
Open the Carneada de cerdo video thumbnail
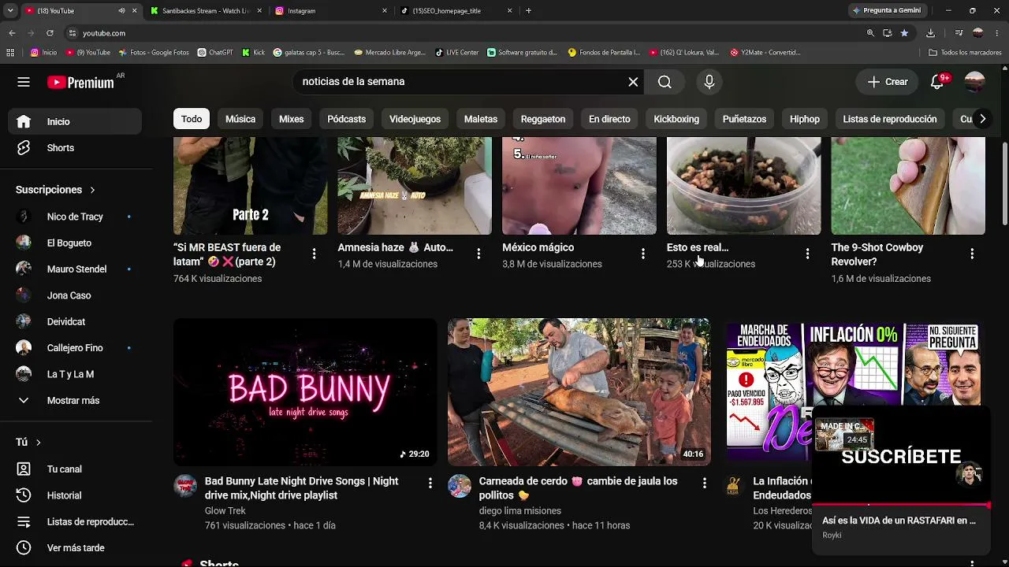pyautogui.click(x=579, y=392)
